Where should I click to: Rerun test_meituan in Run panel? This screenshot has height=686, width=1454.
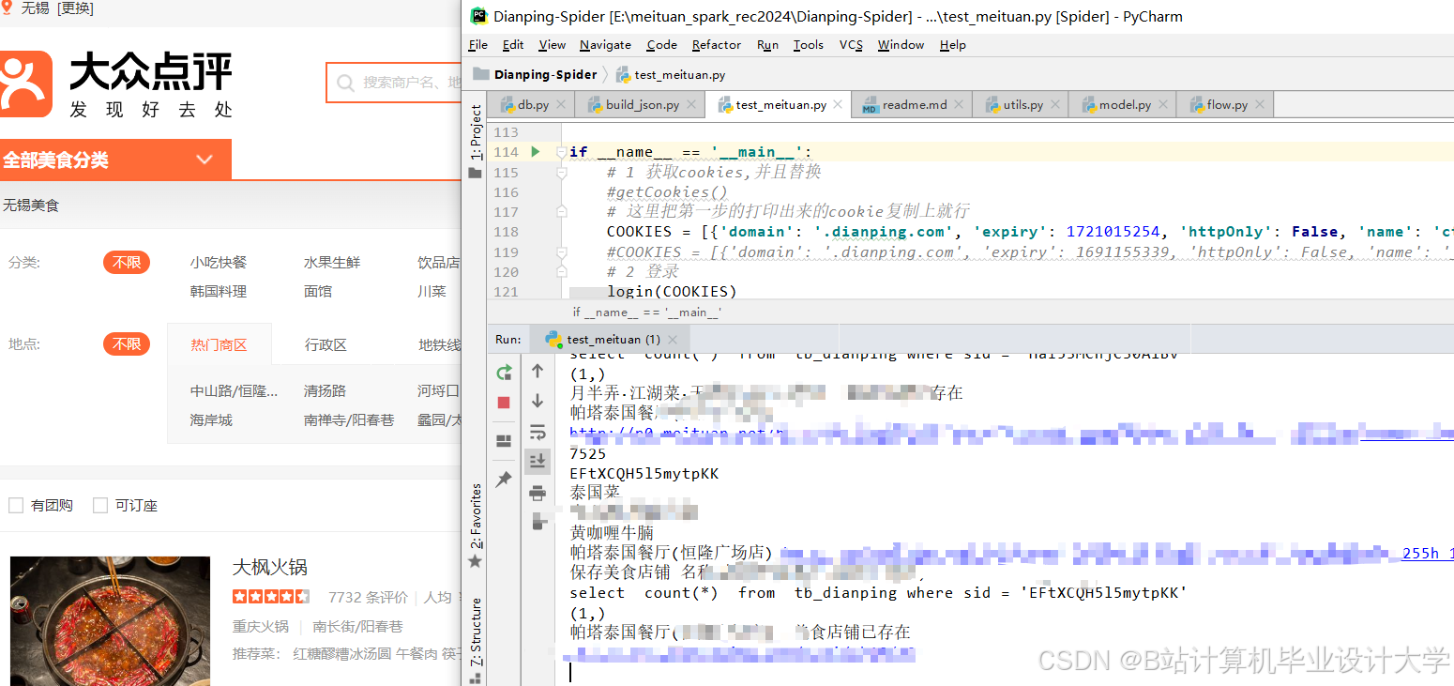[504, 373]
